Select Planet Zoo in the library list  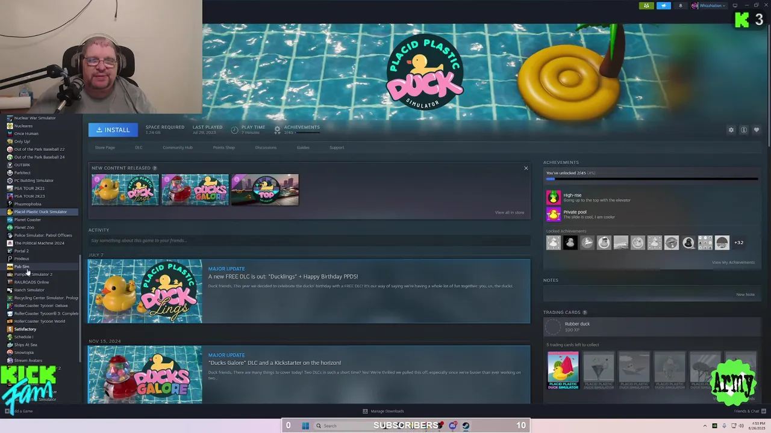pyautogui.click(x=24, y=227)
